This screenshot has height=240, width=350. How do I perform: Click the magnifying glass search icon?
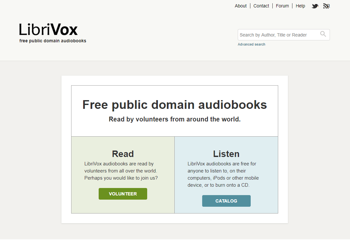[x=323, y=34]
